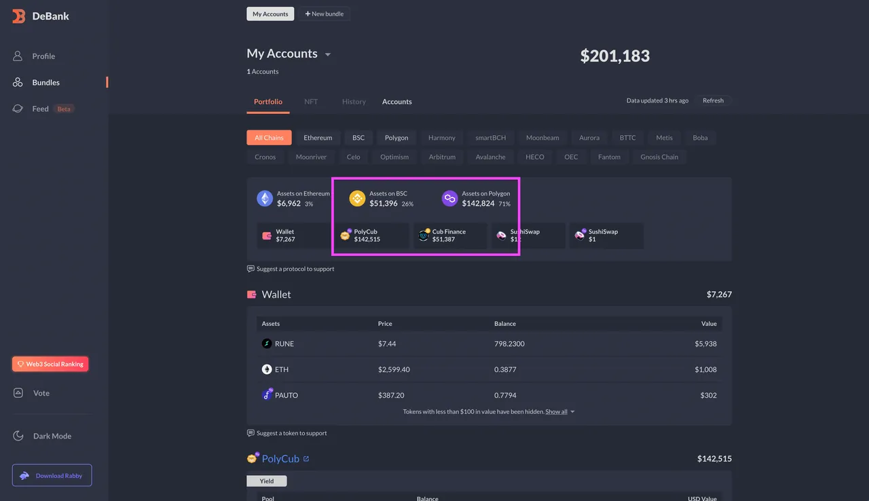Open the Cub Finance $51,387 card
Image resolution: width=869 pixels, height=501 pixels.
click(450, 236)
